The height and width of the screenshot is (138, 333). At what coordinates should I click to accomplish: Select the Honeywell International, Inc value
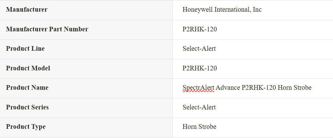pos(222,10)
